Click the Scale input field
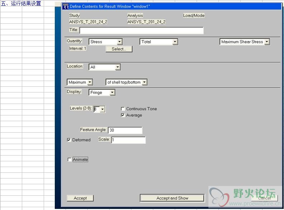 click(129, 140)
